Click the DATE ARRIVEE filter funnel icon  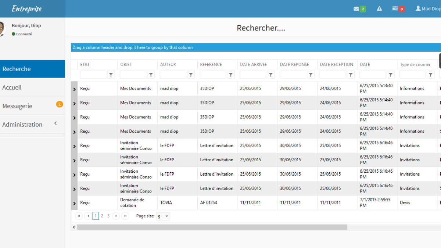pyautogui.click(x=271, y=75)
